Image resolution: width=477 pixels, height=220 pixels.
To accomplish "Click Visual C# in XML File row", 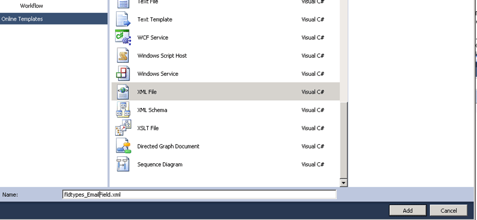I will point(312,92).
